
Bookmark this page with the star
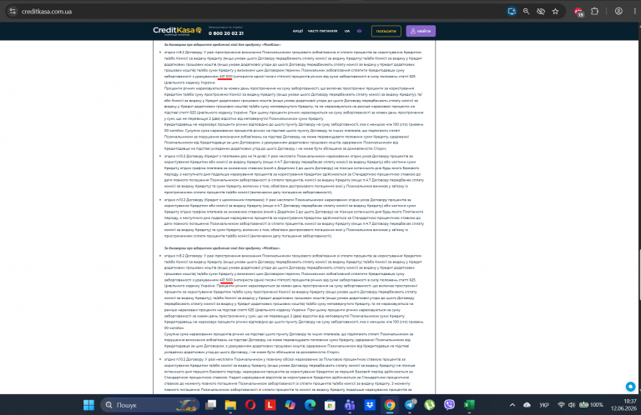[555, 12]
